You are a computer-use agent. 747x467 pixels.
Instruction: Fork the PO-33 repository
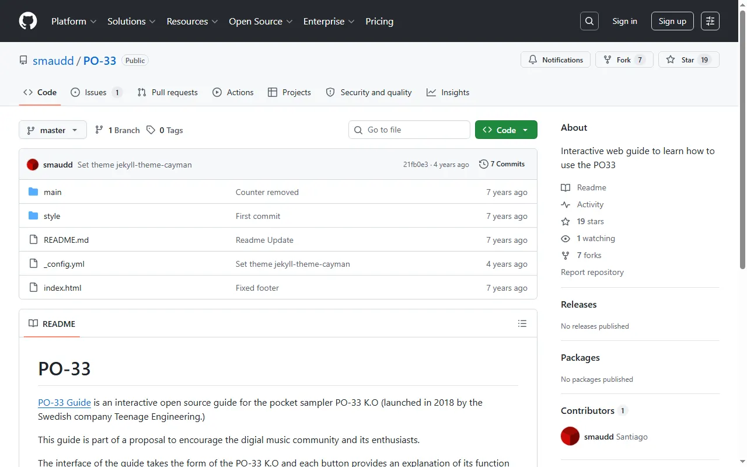click(x=624, y=60)
